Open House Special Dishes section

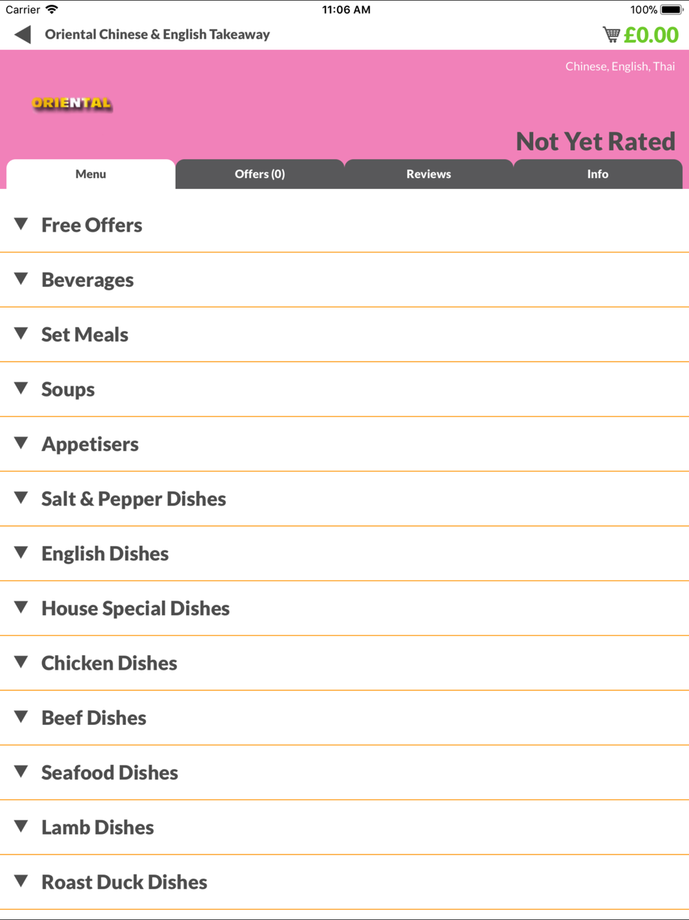pyautogui.click(x=344, y=608)
